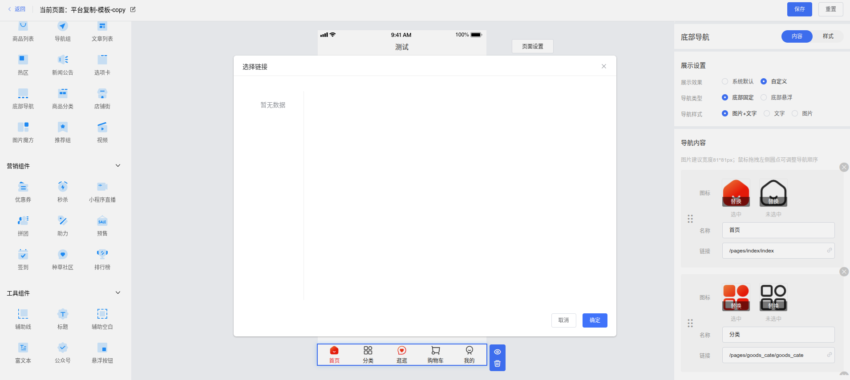Confirm the link selection with 确定
Image resolution: width=850 pixels, height=380 pixels.
click(x=595, y=320)
